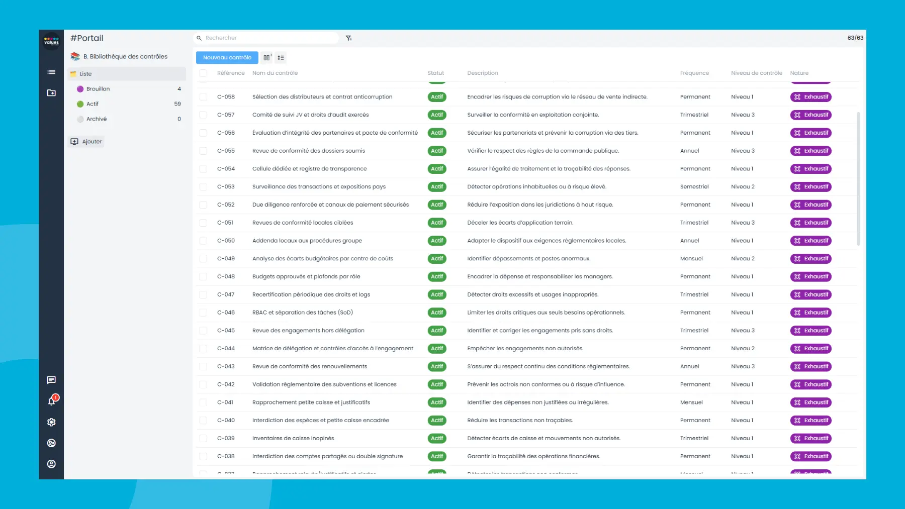Select the Brouillon status filter
The height and width of the screenshot is (509, 905).
(x=98, y=88)
